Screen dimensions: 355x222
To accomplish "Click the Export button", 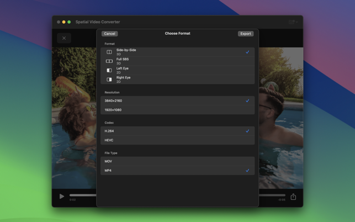I will click(246, 34).
